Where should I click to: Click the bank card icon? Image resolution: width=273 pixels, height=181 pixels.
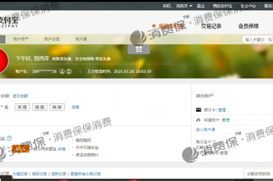(x=198, y=110)
